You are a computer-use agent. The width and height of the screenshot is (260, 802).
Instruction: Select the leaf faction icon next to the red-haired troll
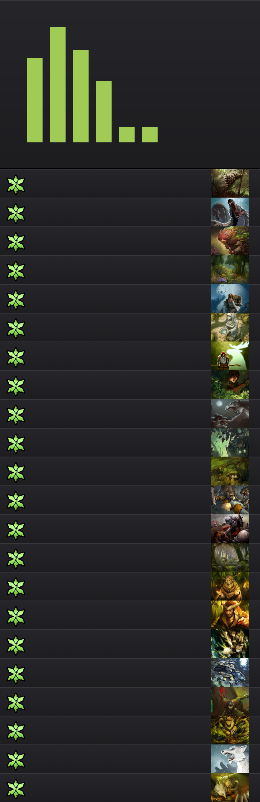pos(16,242)
